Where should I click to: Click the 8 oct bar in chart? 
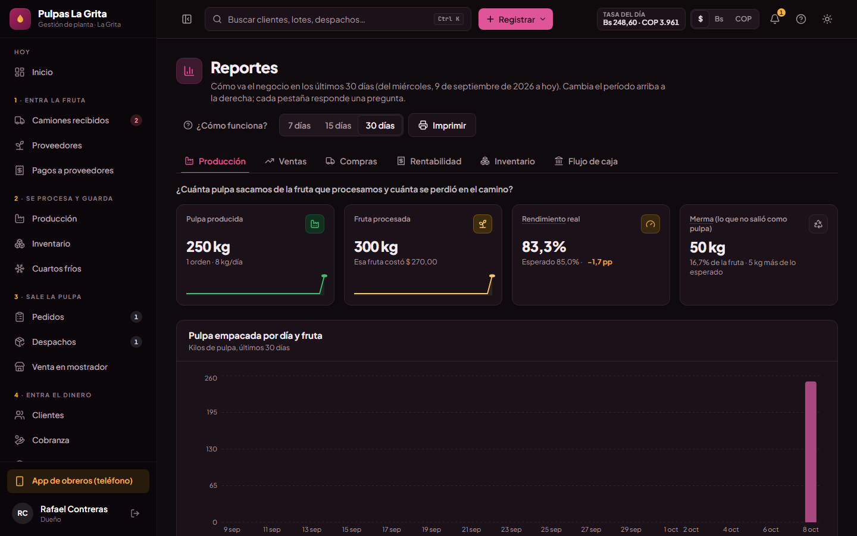tap(811, 451)
